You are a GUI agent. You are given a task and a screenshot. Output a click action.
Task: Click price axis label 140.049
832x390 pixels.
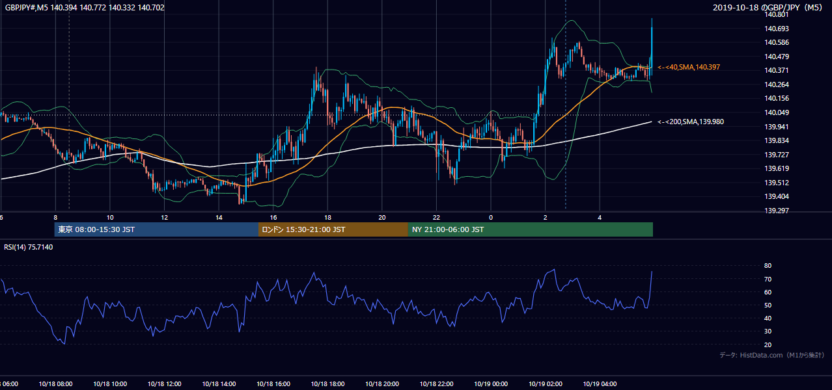click(x=777, y=112)
